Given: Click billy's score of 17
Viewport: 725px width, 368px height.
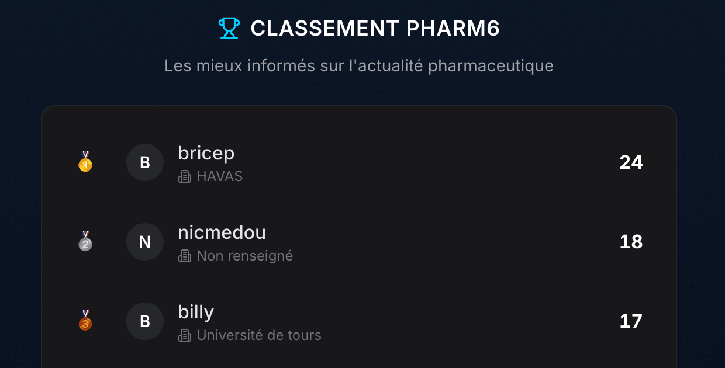Looking at the screenshot, I should point(631,321).
